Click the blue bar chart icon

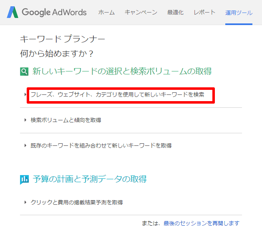(24, 180)
